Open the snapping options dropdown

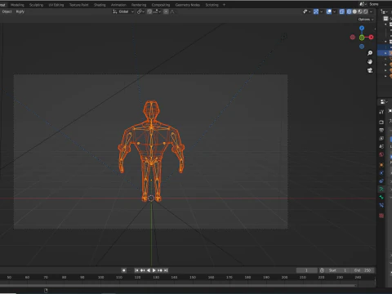pyautogui.click(x=157, y=11)
